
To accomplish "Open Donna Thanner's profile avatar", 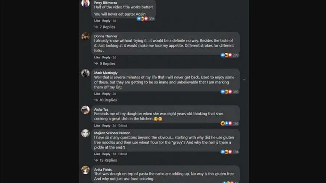I will [85, 36].
